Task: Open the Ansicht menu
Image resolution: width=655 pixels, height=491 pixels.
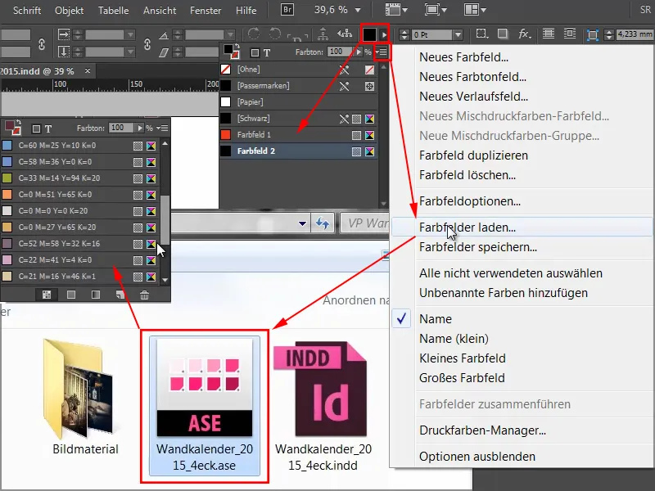Action: [x=160, y=10]
